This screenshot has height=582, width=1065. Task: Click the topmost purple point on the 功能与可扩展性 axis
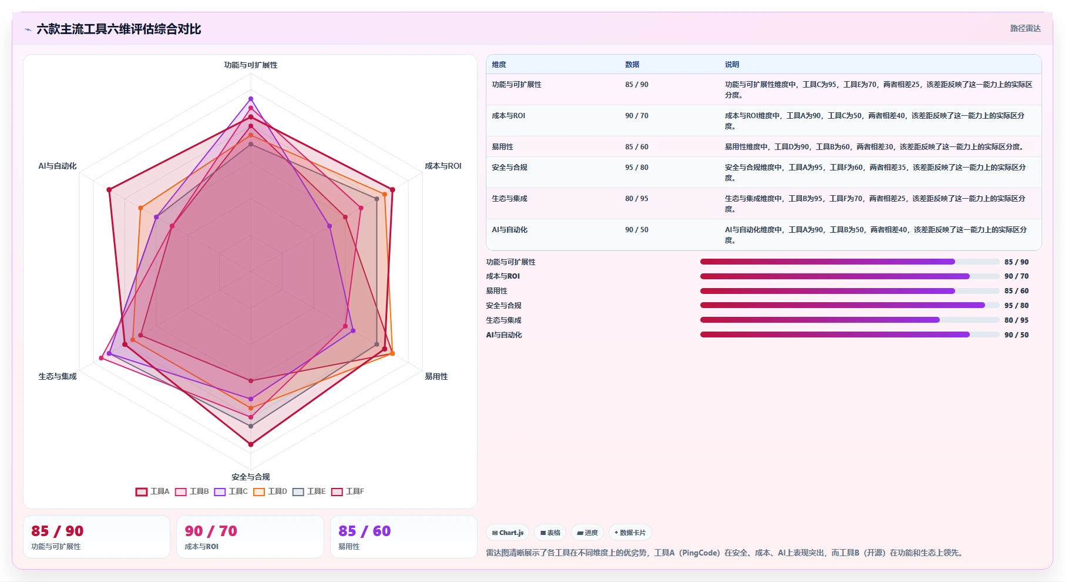(x=251, y=99)
